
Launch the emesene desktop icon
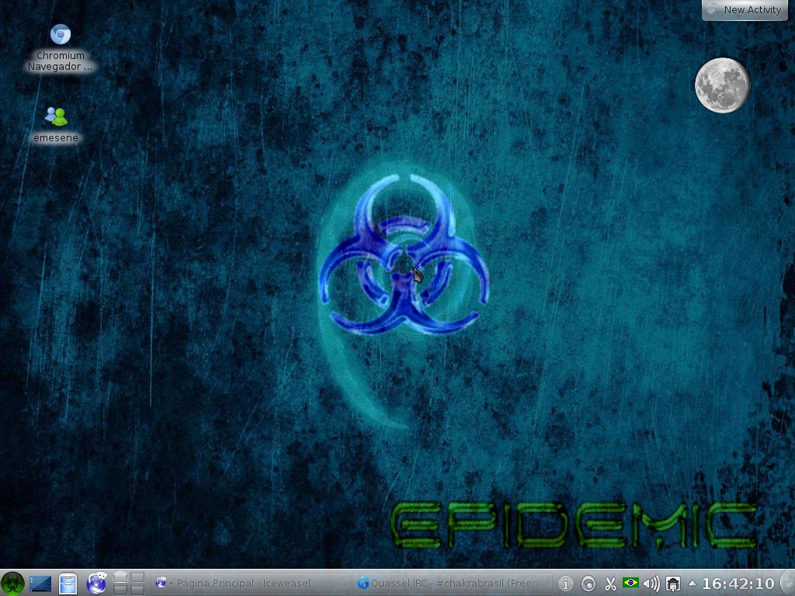(x=56, y=124)
